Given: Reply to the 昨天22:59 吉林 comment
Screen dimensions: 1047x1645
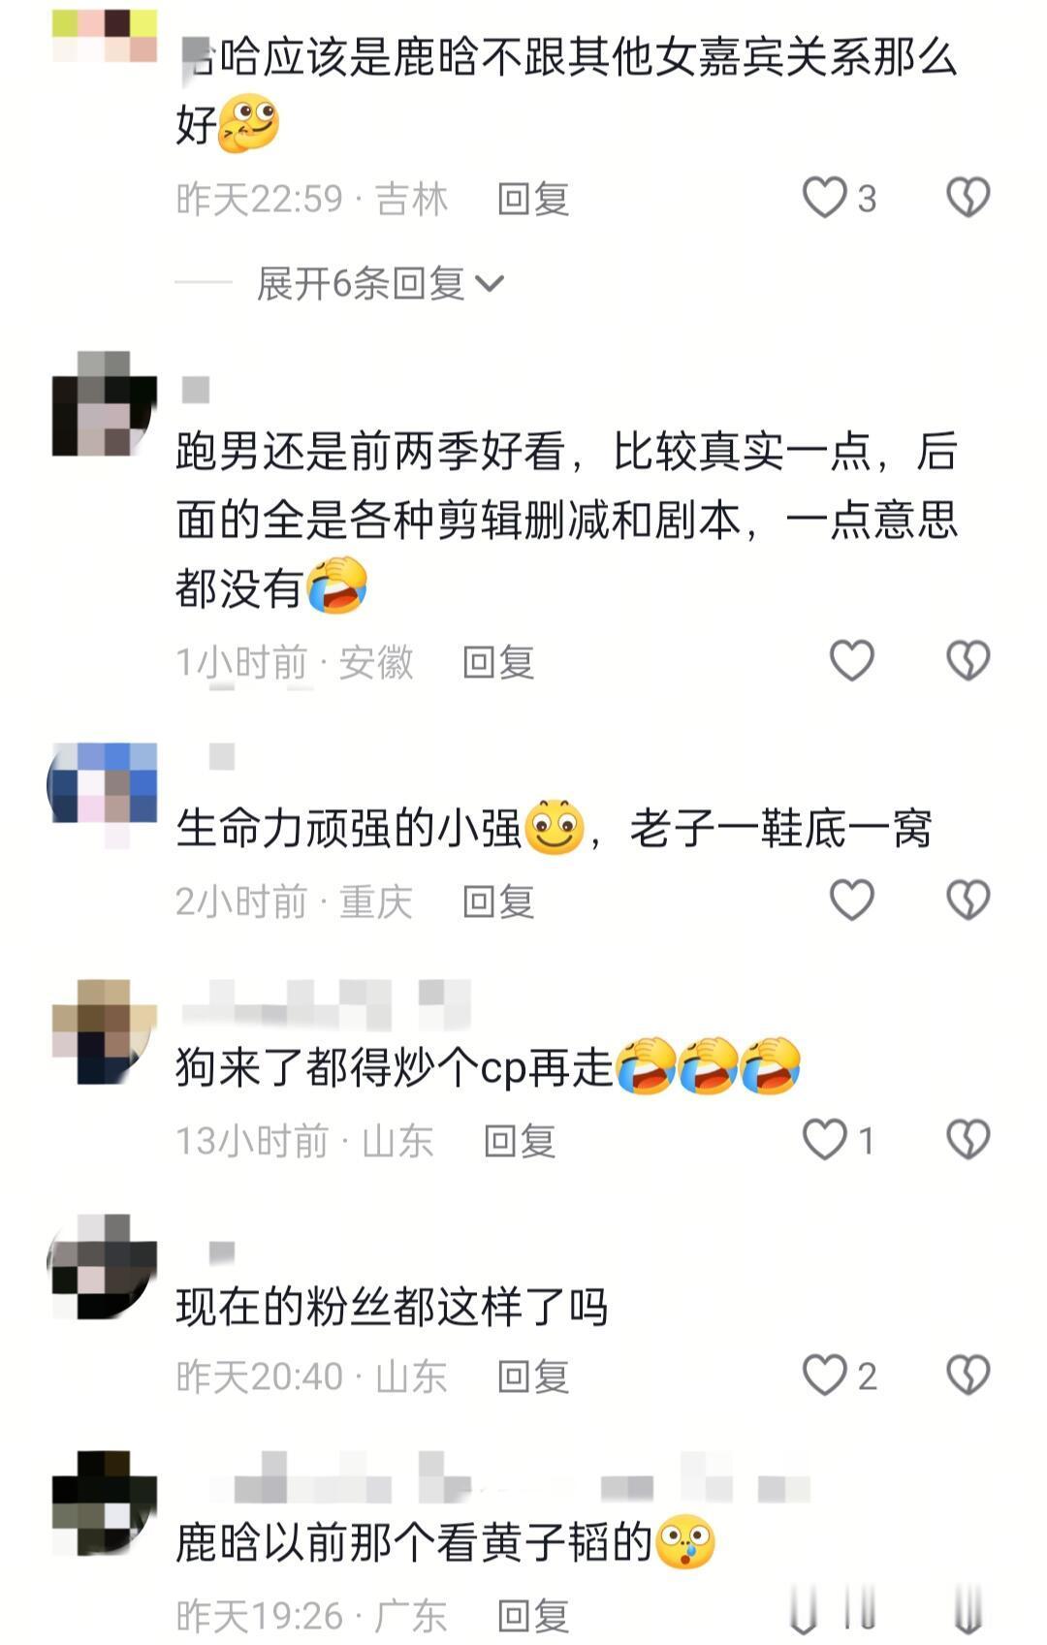Looking at the screenshot, I should click(x=532, y=200).
